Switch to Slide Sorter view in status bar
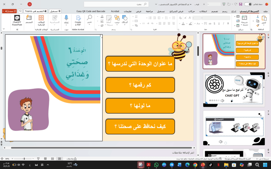The width and height of the screenshot is (271, 169). 52,159
